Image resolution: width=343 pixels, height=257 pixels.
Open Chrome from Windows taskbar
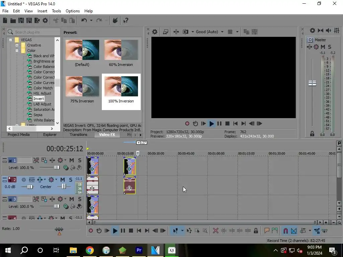(x=90, y=250)
